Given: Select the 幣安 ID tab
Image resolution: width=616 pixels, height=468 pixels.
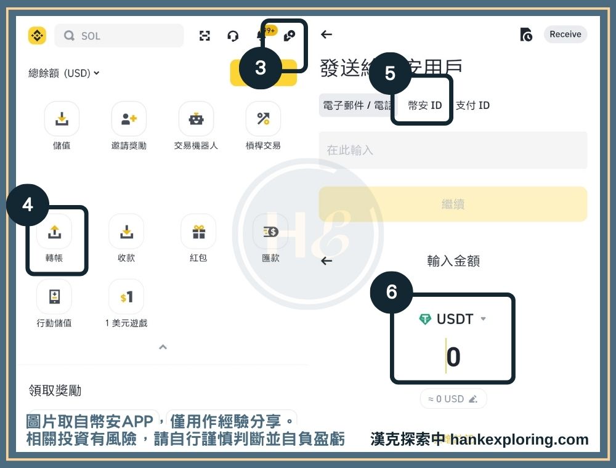Looking at the screenshot, I should (x=425, y=105).
